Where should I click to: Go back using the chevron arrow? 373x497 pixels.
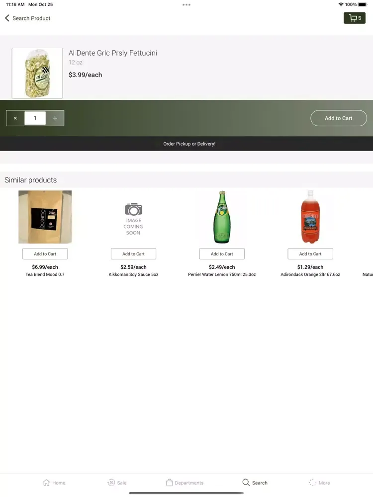7,18
